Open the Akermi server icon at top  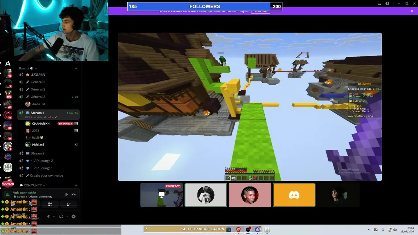click(8, 63)
